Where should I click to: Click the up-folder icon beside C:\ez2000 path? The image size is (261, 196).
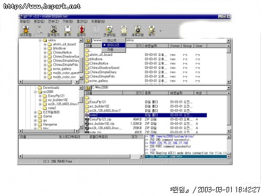[x=88, y=88]
